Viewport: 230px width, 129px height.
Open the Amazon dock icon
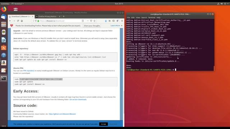pyautogui.click(x=4, y=63)
